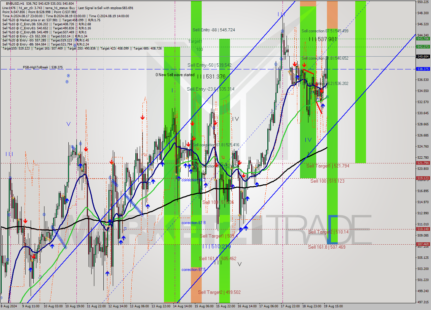Click the 548.300 price axis label
Image resolution: width=431 pixels, height=310 pixels.
pos(423,13)
